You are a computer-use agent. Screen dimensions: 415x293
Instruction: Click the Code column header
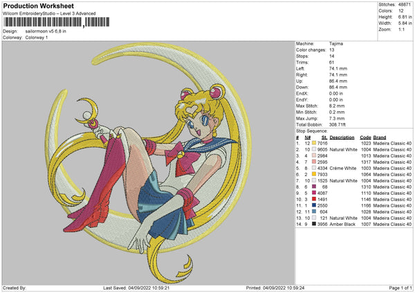365,138
